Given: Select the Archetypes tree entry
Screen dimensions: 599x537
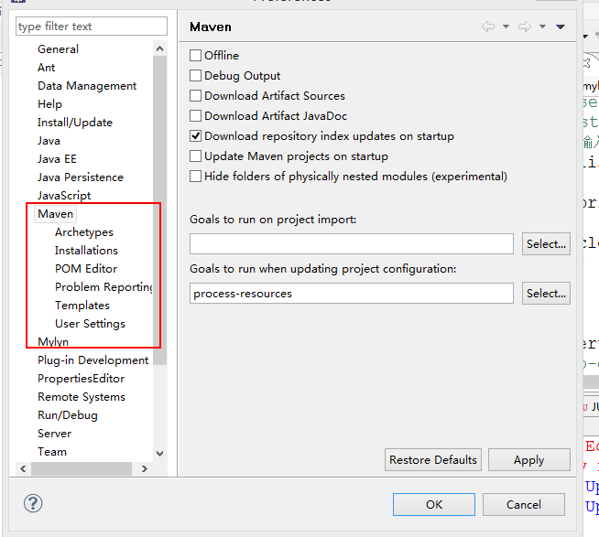Looking at the screenshot, I should 84,232.
